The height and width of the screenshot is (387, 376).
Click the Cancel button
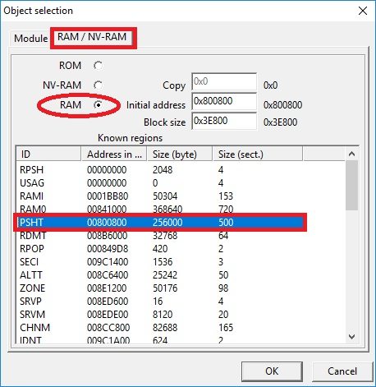[342, 371]
